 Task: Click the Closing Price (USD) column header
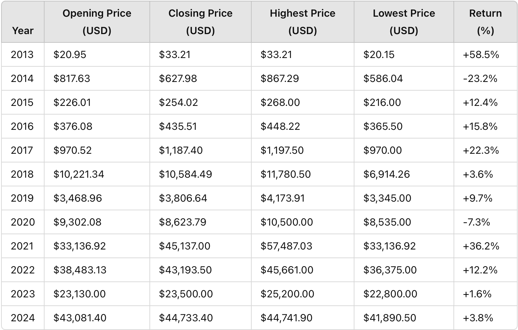(200, 22)
